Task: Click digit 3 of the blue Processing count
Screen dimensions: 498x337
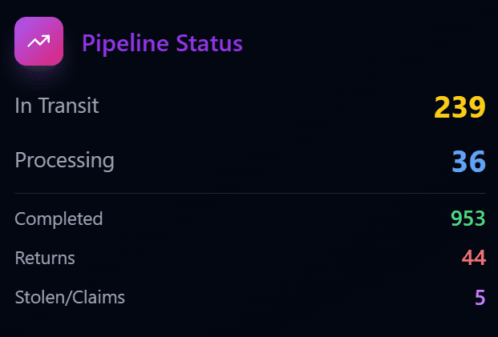Action: (x=460, y=162)
